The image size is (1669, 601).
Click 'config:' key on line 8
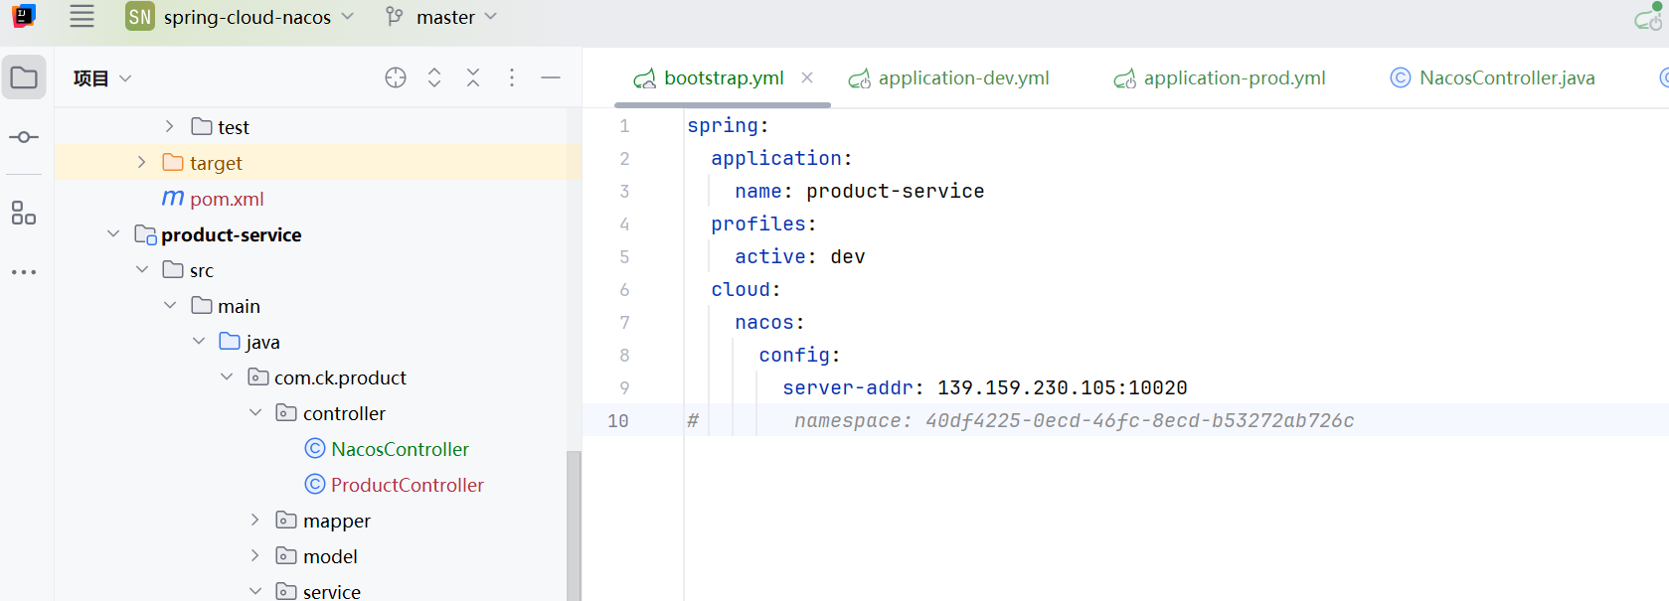pos(799,355)
